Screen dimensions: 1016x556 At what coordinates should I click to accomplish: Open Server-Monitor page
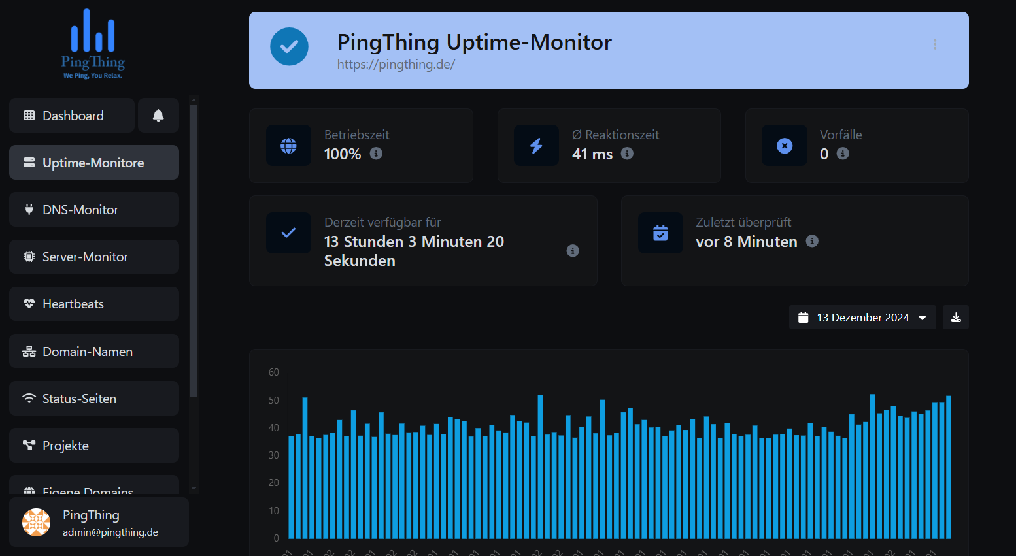pos(94,257)
